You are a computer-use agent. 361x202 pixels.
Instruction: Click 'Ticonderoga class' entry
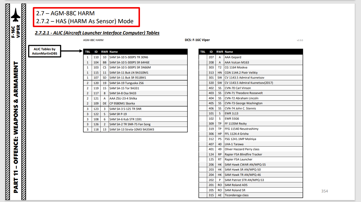coord(251,195)
